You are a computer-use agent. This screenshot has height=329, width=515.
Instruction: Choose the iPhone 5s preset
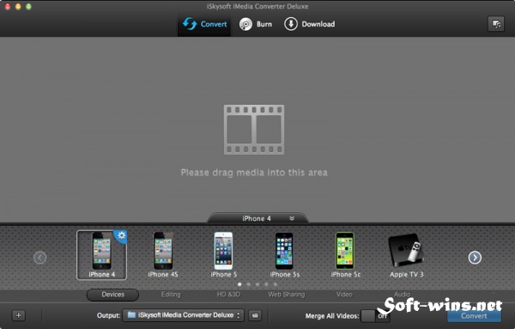pos(284,255)
